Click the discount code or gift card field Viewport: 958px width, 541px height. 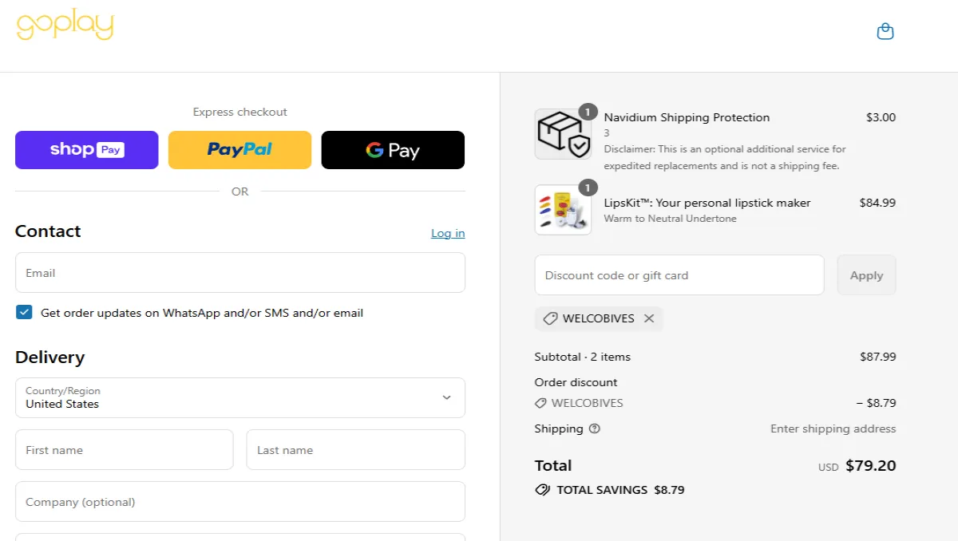679,274
